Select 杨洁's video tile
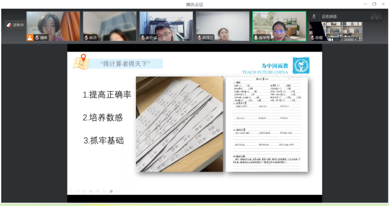 (x=109, y=26)
